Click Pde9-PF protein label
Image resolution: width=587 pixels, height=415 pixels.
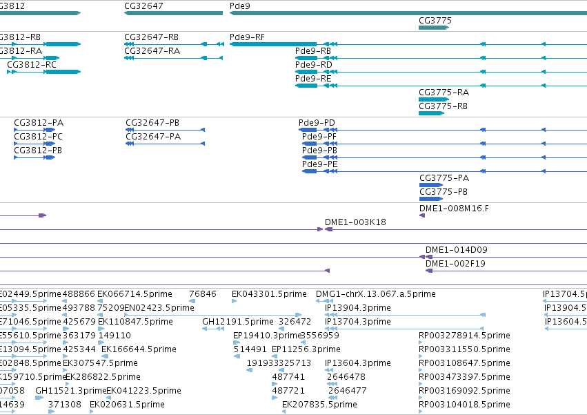(319, 137)
